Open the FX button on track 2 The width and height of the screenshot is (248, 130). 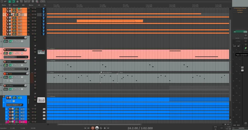19,8
